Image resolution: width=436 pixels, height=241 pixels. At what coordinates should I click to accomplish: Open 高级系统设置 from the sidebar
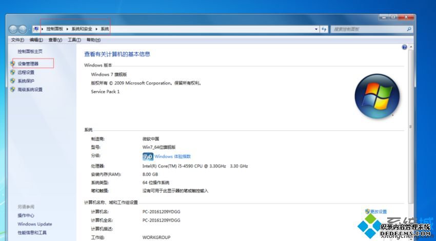pos(30,90)
